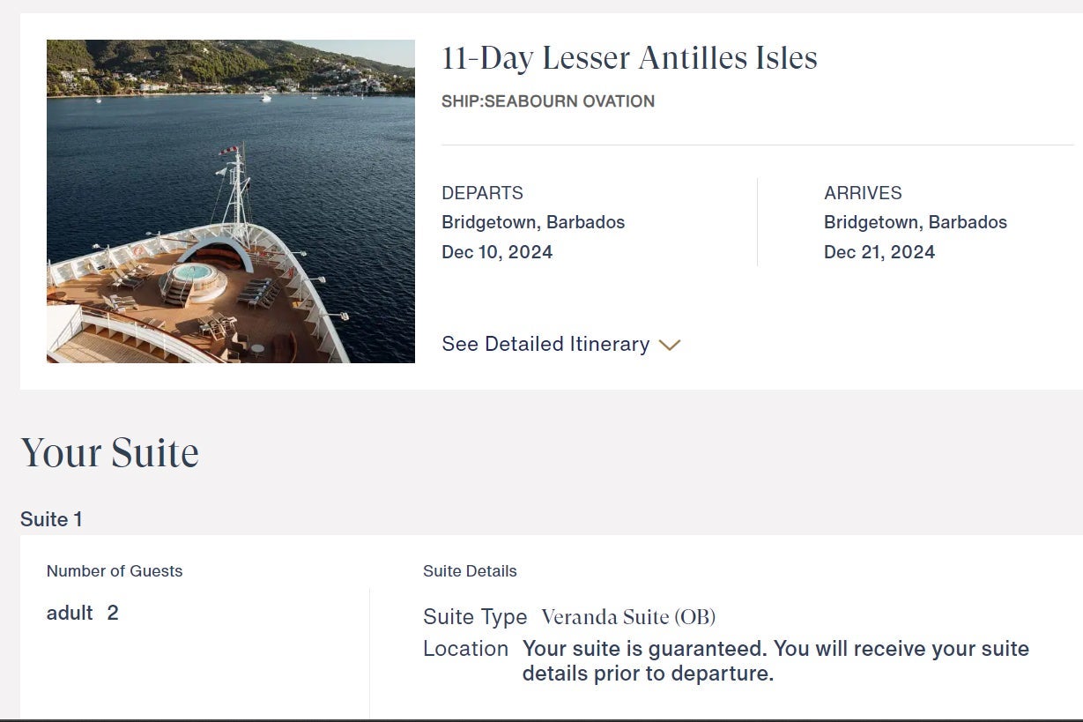Select Bridgetown, Barbados under ARRIVES

[x=916, y=221]
